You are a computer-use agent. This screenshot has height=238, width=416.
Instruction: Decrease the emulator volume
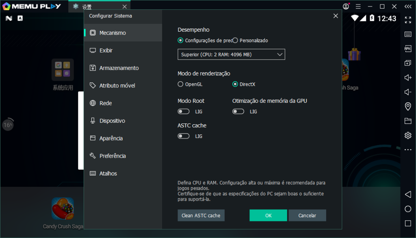(408, 92)
